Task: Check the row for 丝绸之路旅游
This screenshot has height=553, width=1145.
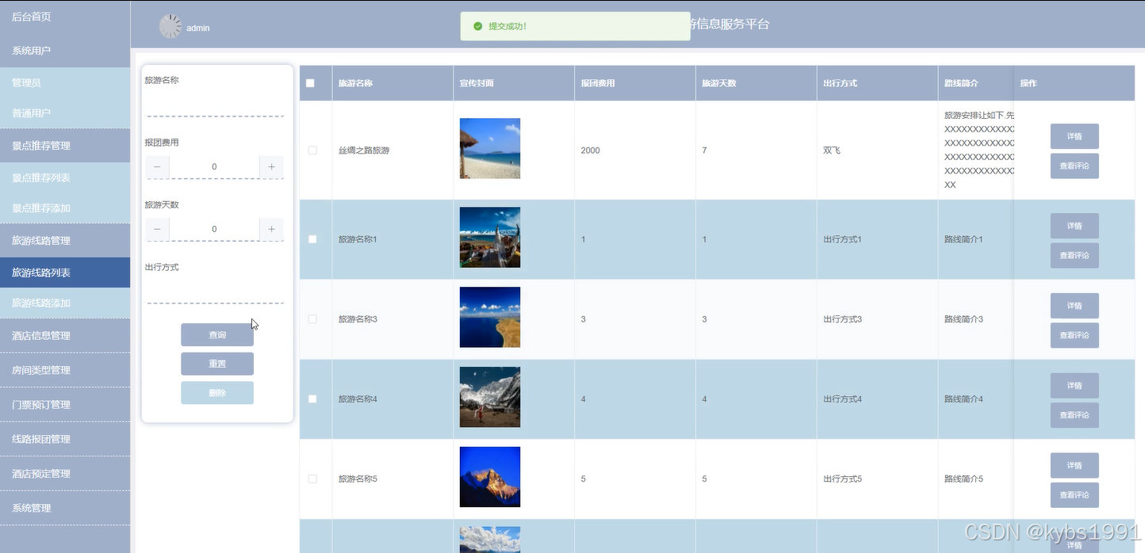Action: [312, 150]
